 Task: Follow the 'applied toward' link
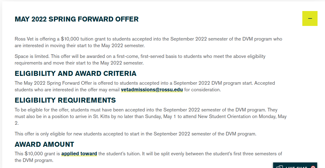[79, 154]
